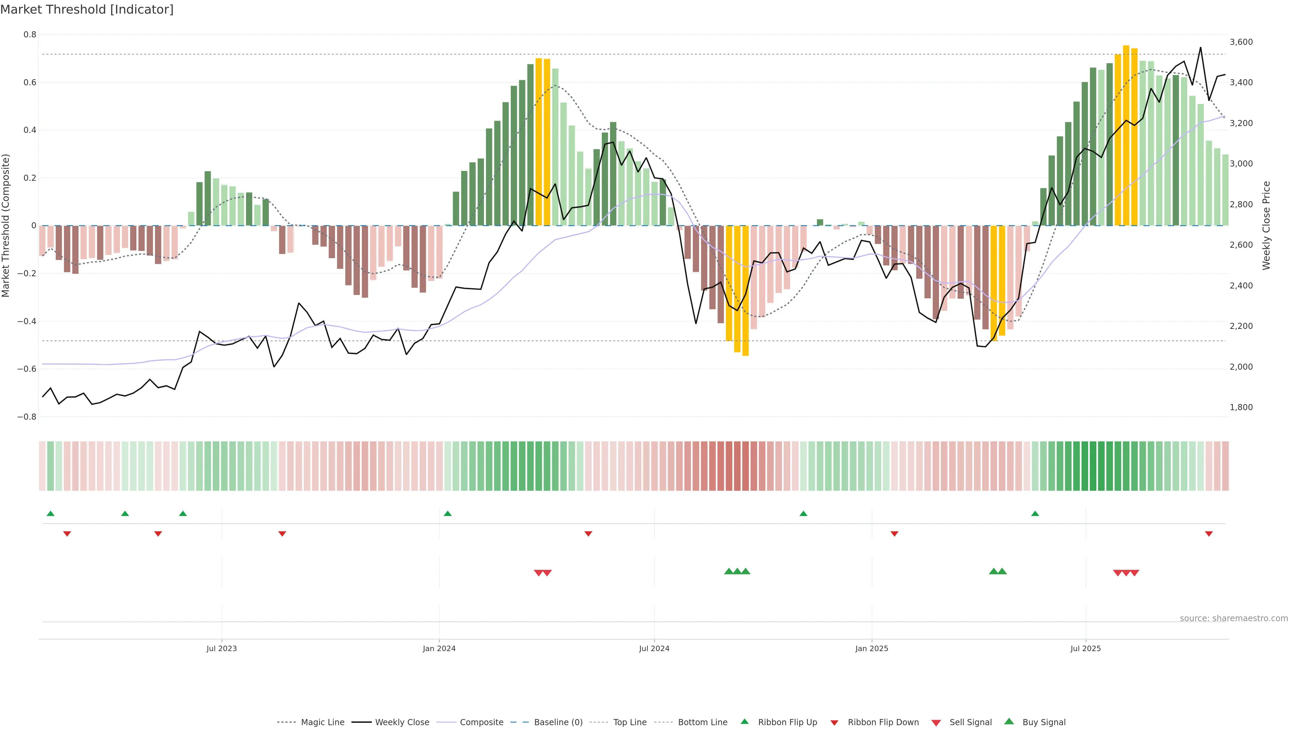The width and height of the screenshot is (1305, 734).
Task: Click the Jan 2025 x-axis label
Action: [x=871, y=648]
